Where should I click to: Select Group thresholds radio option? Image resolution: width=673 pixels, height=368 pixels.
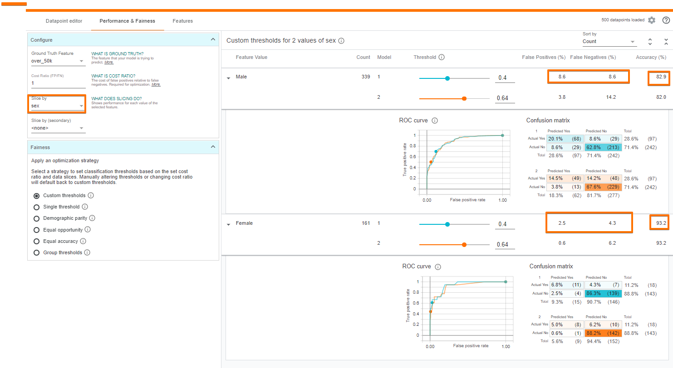point(37,253)
